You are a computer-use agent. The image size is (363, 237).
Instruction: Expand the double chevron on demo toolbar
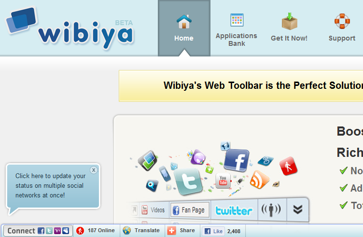(x=297, y=209)
